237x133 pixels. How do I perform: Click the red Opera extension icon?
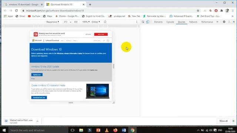pyautogui.click(x=216, y=11)
